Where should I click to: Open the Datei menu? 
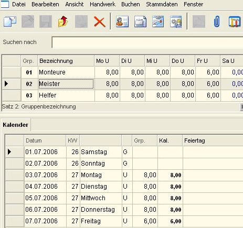click(19, 4)
